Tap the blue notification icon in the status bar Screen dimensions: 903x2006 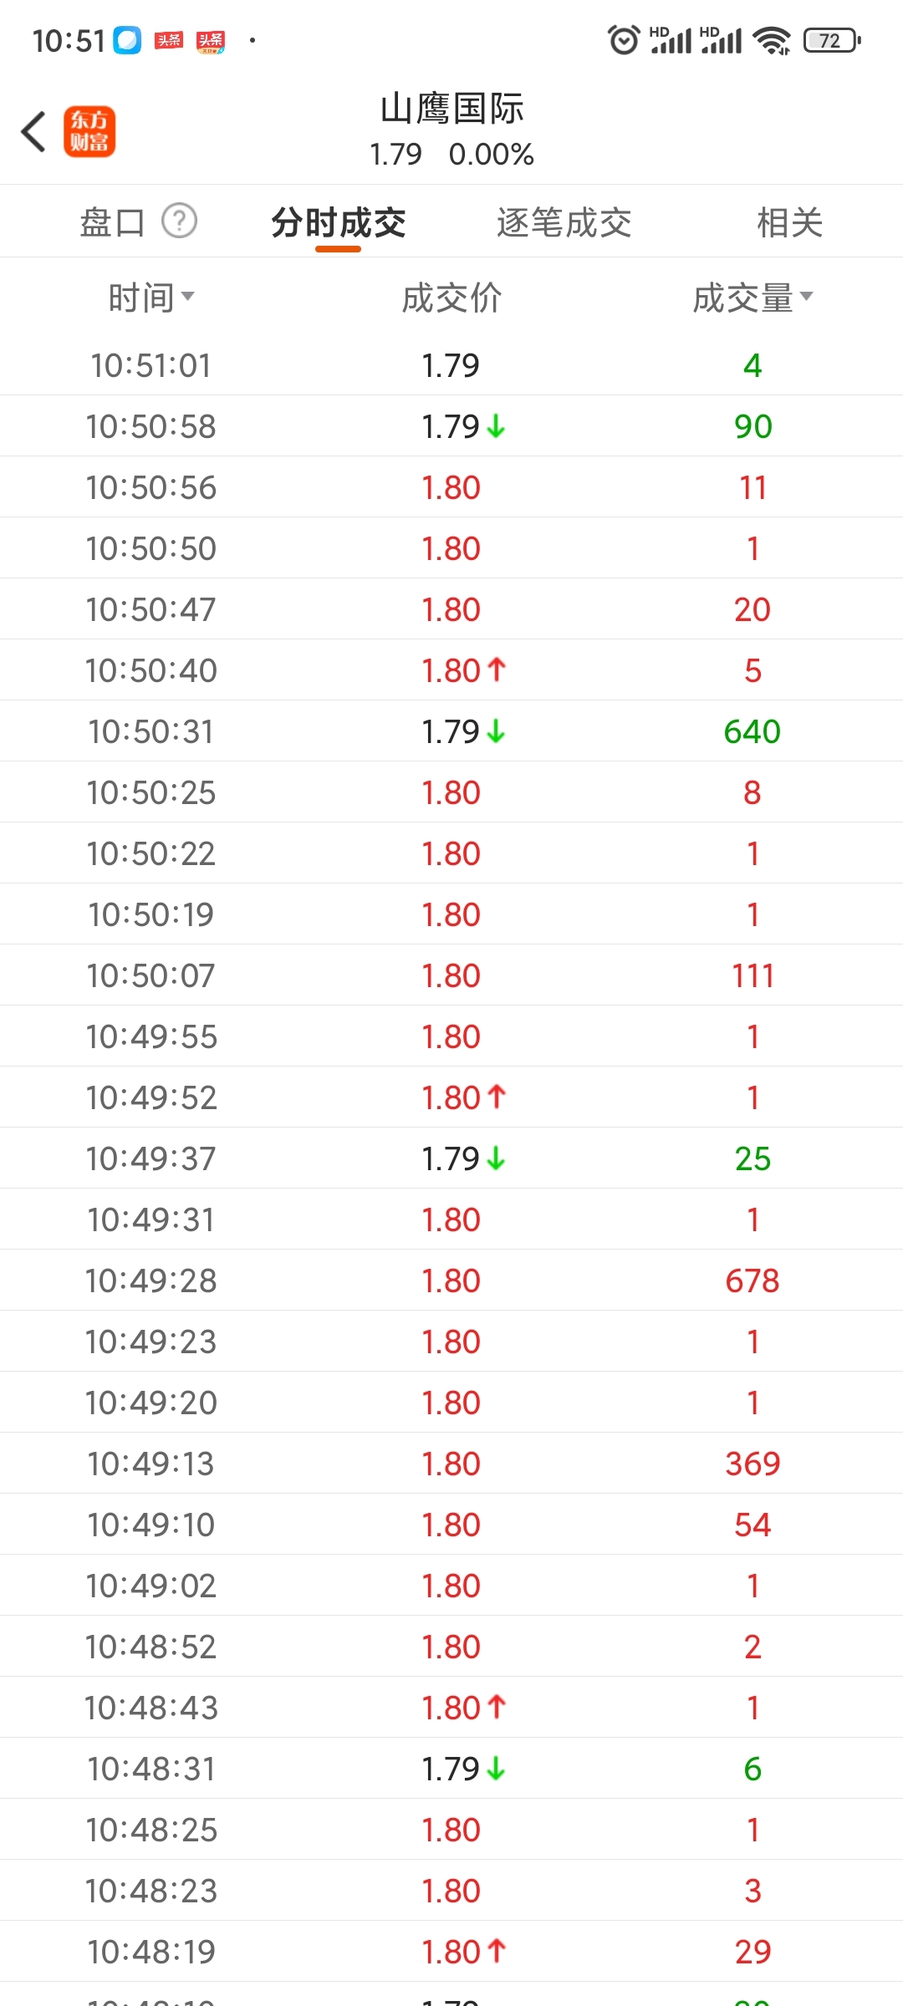click(128, 40)
